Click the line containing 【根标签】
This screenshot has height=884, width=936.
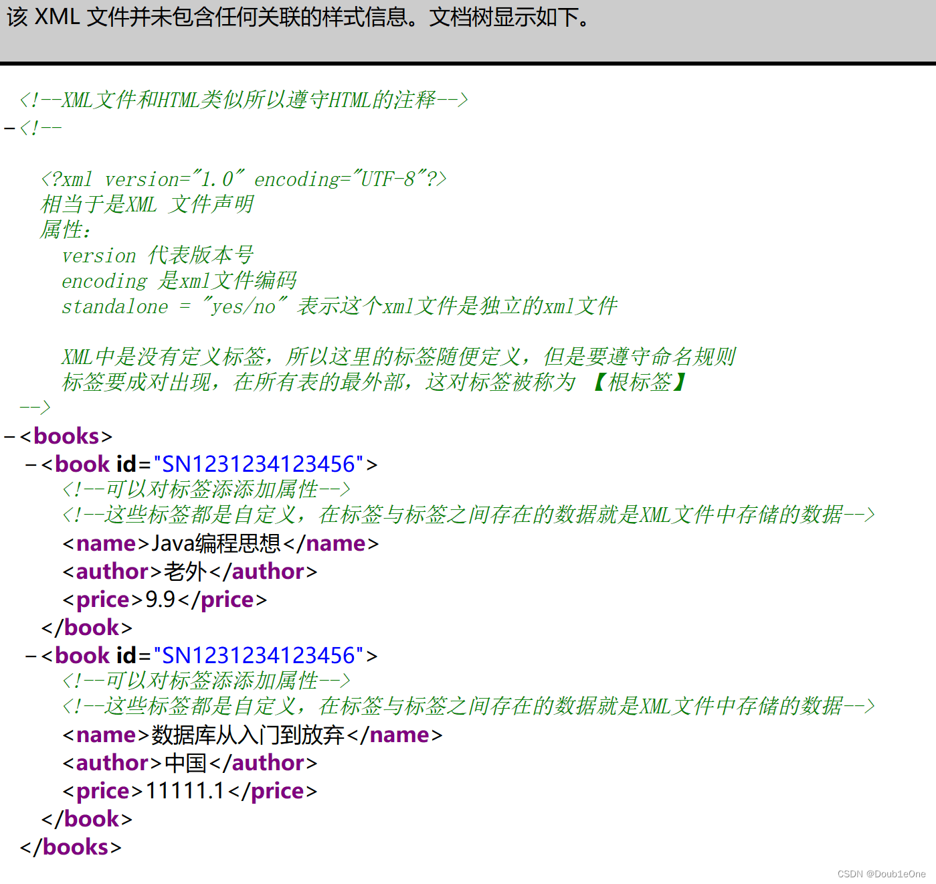(x=375, y=383)
